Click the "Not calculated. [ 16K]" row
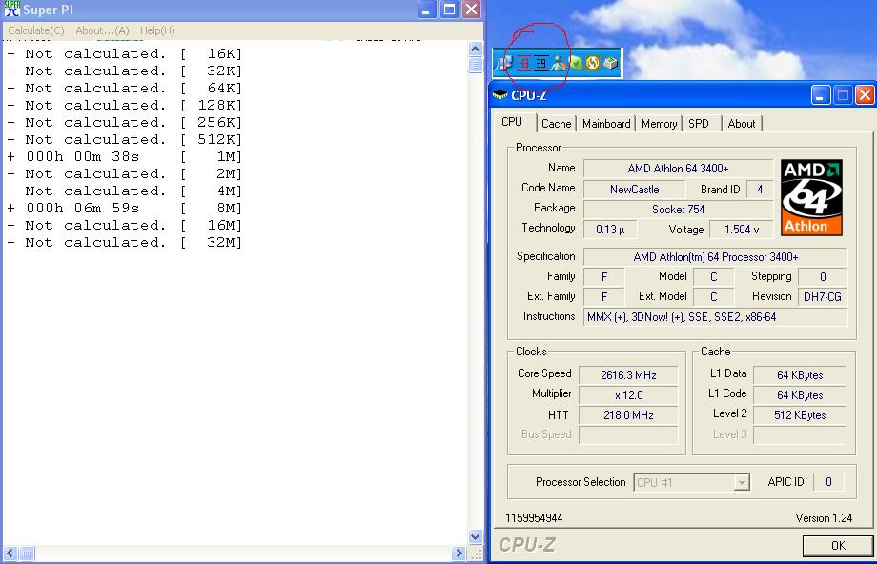This screenshot has height=564, width=877. [x=125, y=53]
